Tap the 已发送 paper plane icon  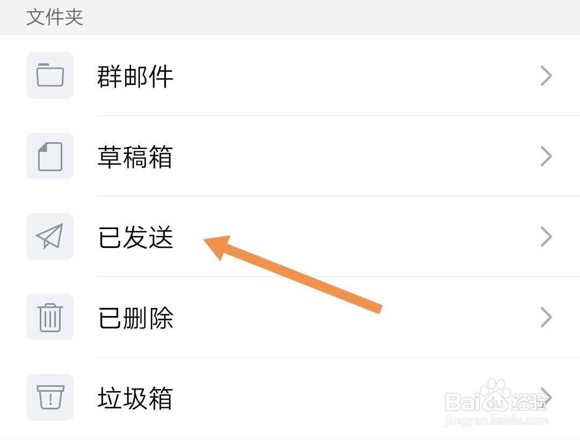coord(50,237)
